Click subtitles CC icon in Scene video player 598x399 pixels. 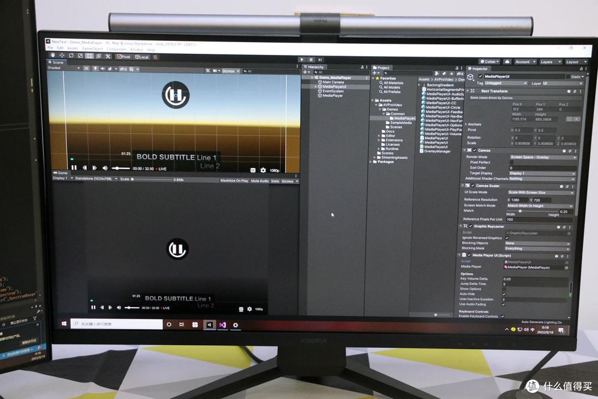(x=253, y=170)
